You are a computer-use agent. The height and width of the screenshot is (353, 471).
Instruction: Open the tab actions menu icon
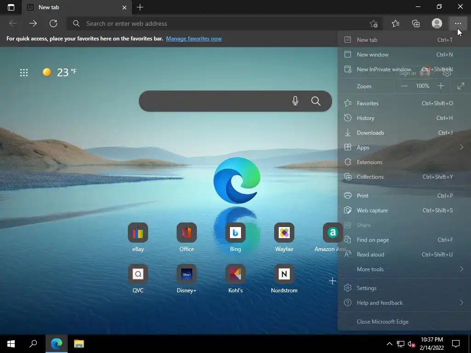pos(11,7)
